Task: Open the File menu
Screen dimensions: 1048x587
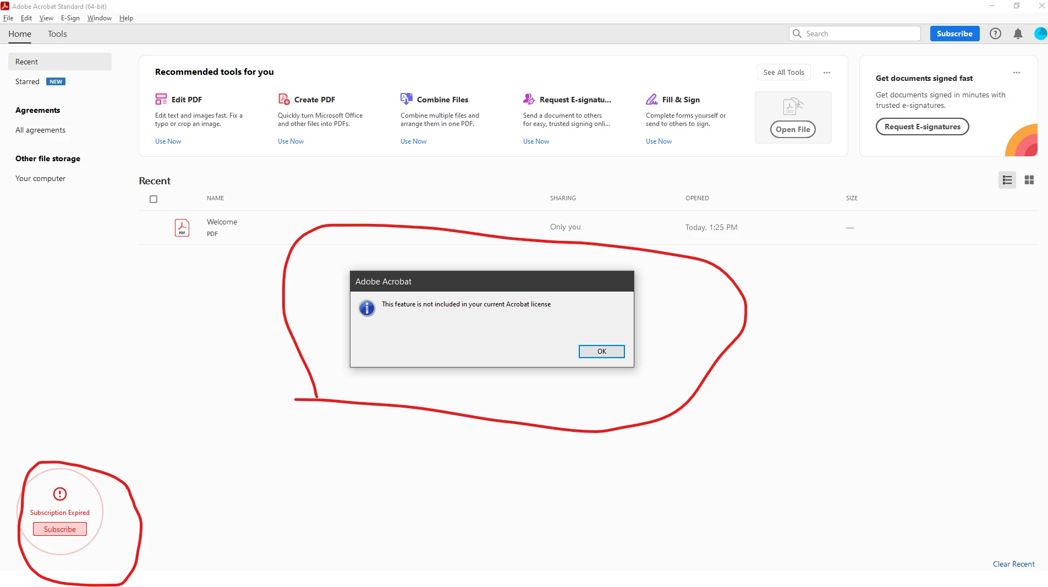Action: click(x=8, y=18)
